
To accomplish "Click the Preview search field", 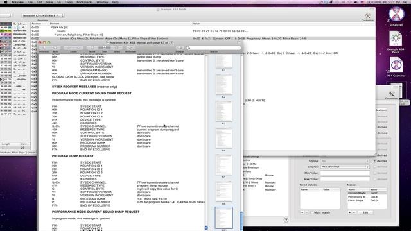I will point(213,47).
